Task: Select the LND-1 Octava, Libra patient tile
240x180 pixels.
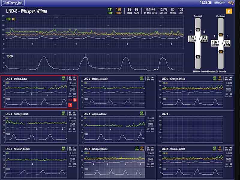Action: 39,92
